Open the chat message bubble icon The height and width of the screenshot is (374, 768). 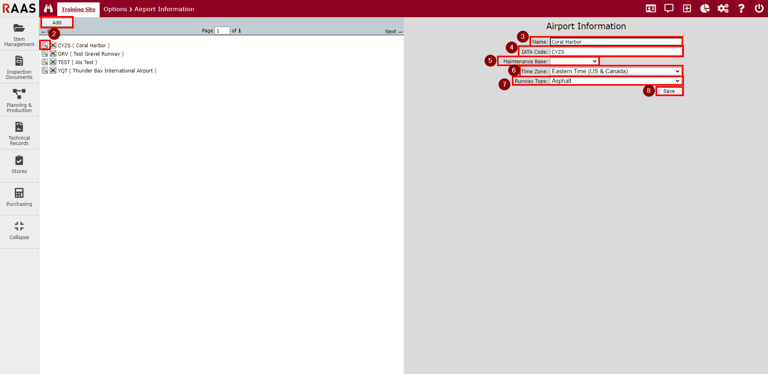pos(669,8)
